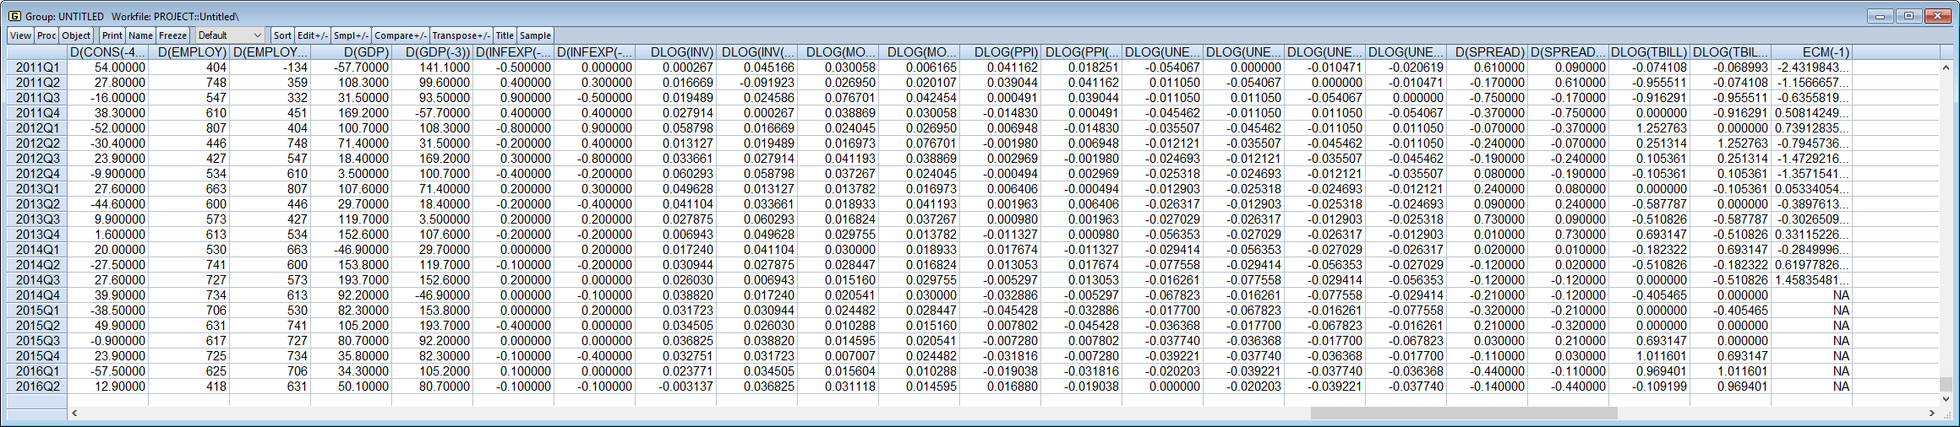This screenshot has height=427, width=1960.
Task: Select the D(GDP) column header
Action: 352,52
